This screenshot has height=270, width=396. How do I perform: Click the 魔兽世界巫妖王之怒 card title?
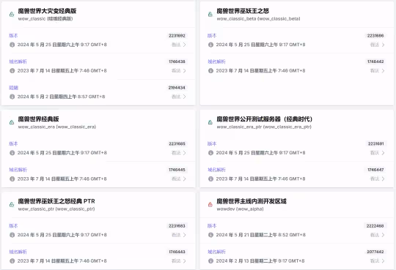click(243, 11)
